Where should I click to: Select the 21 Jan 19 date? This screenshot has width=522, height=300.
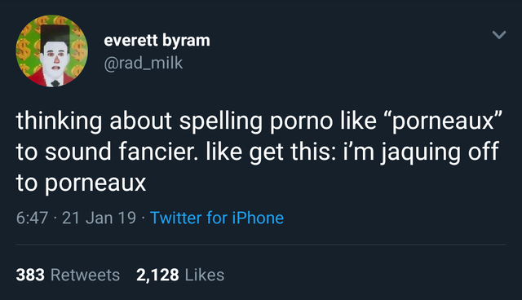click(x=100, y=218)
